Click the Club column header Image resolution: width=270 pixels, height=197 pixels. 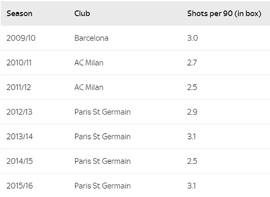tap(82, 14)
